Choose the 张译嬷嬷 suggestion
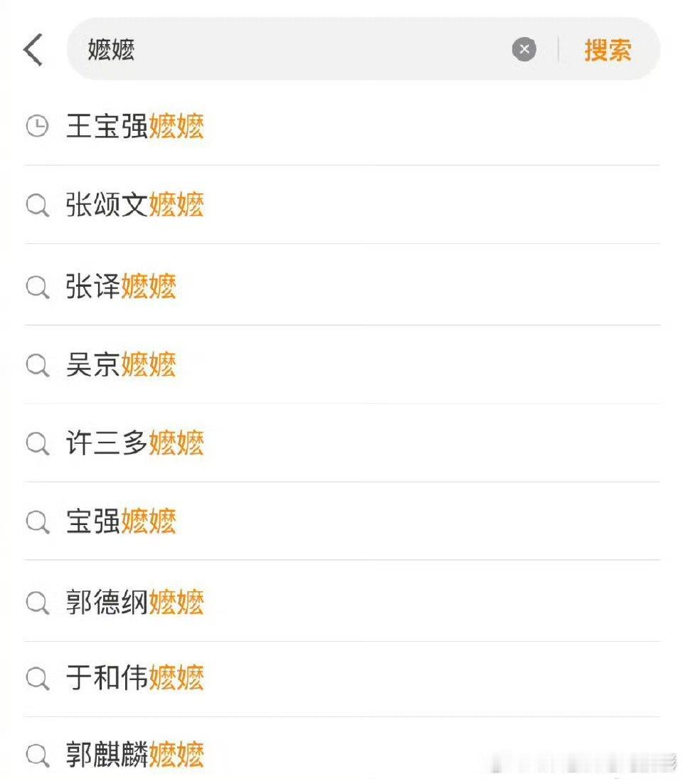Screen dimensions: 683x779 341,285
